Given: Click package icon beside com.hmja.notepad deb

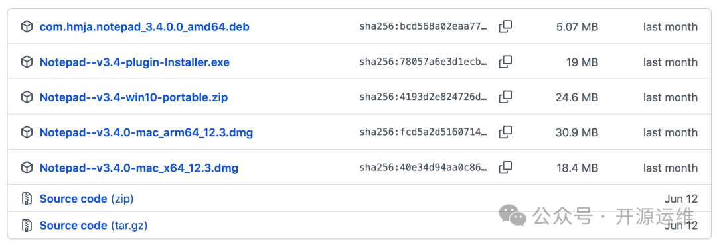Looking at the screenshot, I should 27,27.
